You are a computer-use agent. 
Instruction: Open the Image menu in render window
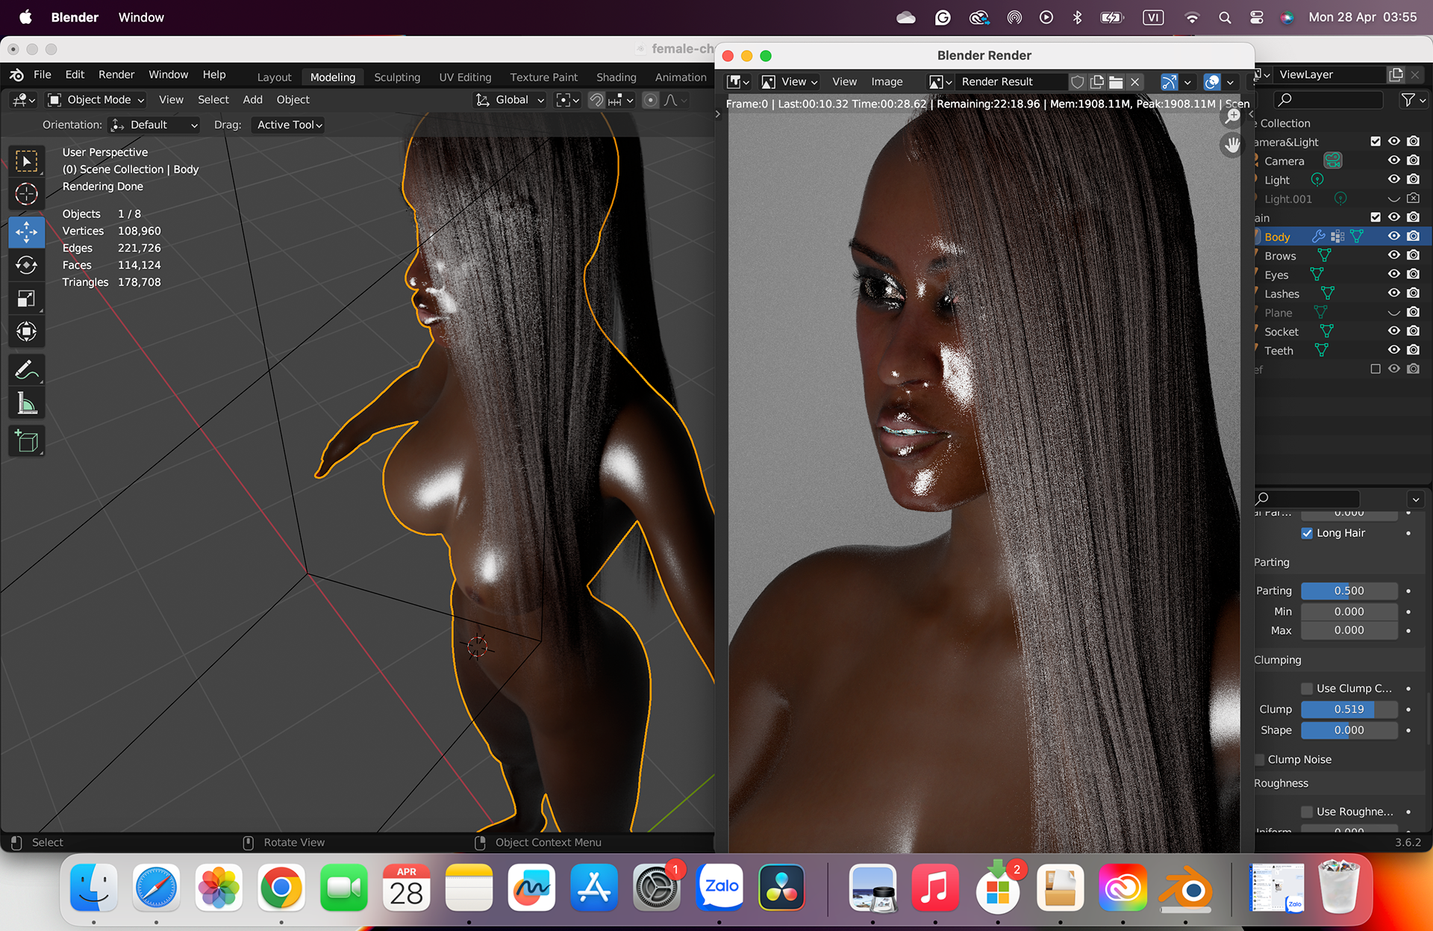click(887, 81)
